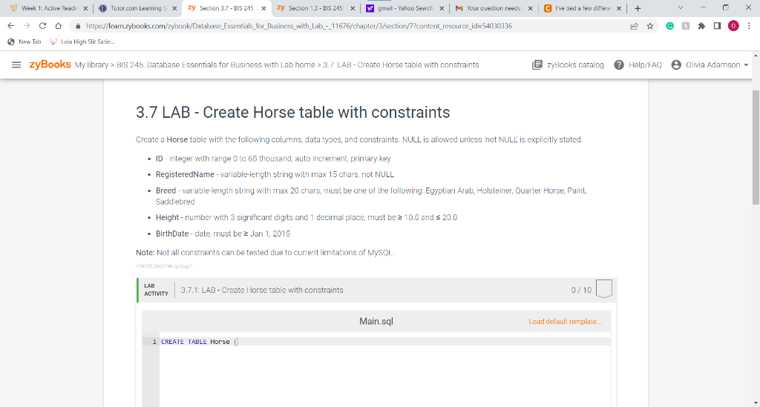The image size is (760, 407).
Task: Open the Extensions puzzle icon
Action: (701, 26)
